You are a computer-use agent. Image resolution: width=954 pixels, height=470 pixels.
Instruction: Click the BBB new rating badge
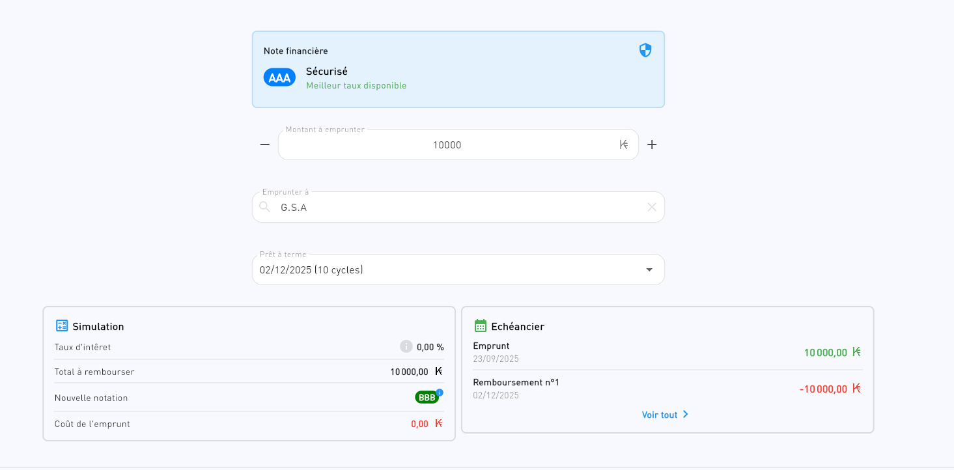point(427,398)
